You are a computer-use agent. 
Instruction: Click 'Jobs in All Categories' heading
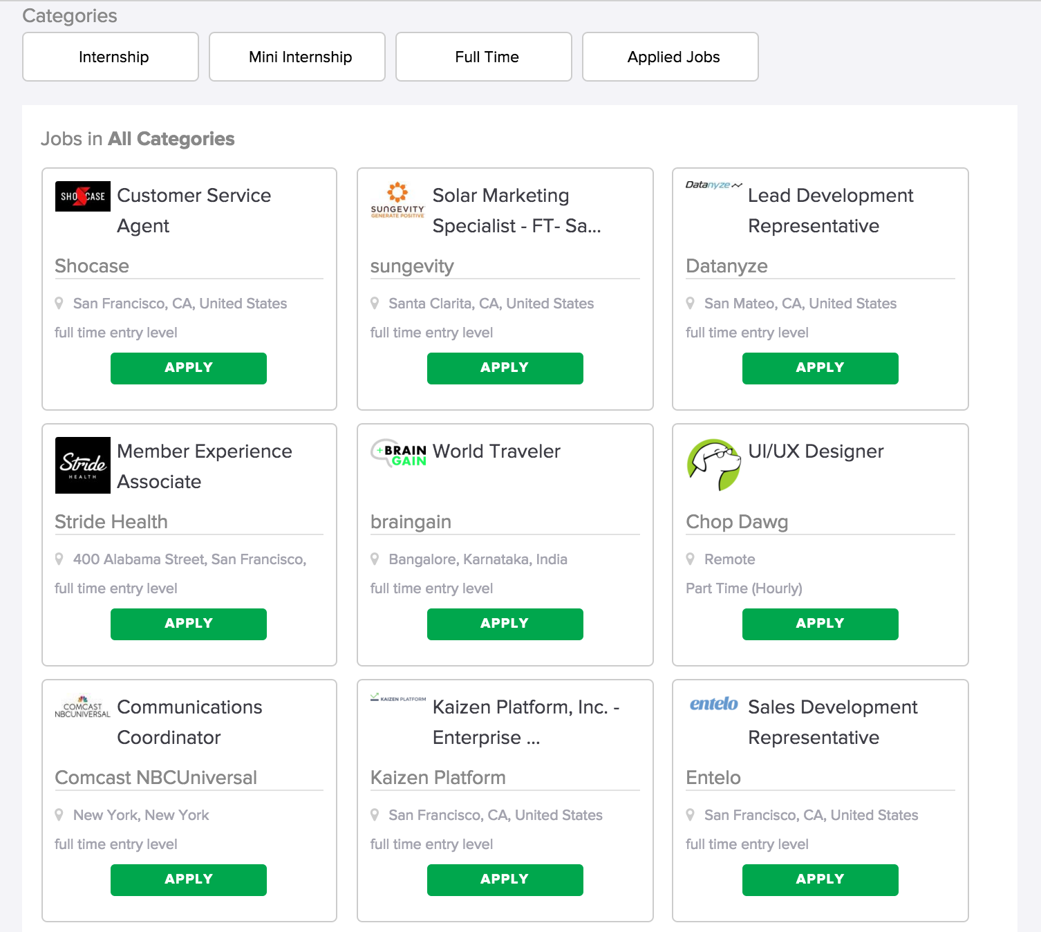click(x=138, y=139)
